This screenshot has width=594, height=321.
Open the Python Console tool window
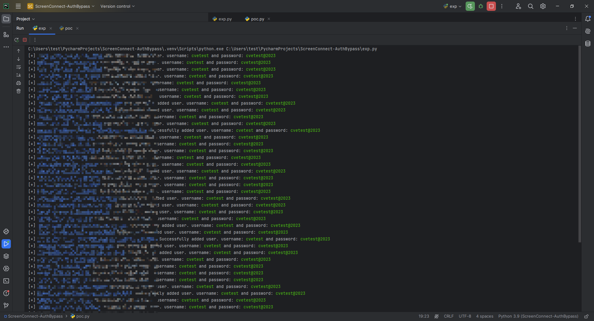point(6,231)
